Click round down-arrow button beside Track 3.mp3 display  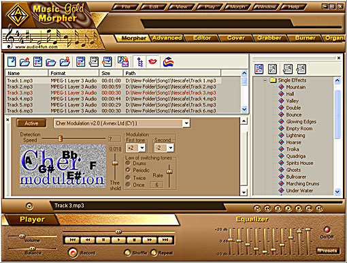29,206
